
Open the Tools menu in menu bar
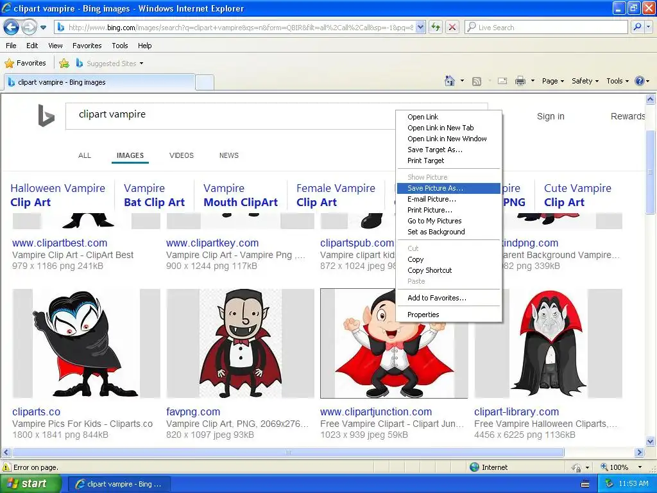click(x=120, y=46)
